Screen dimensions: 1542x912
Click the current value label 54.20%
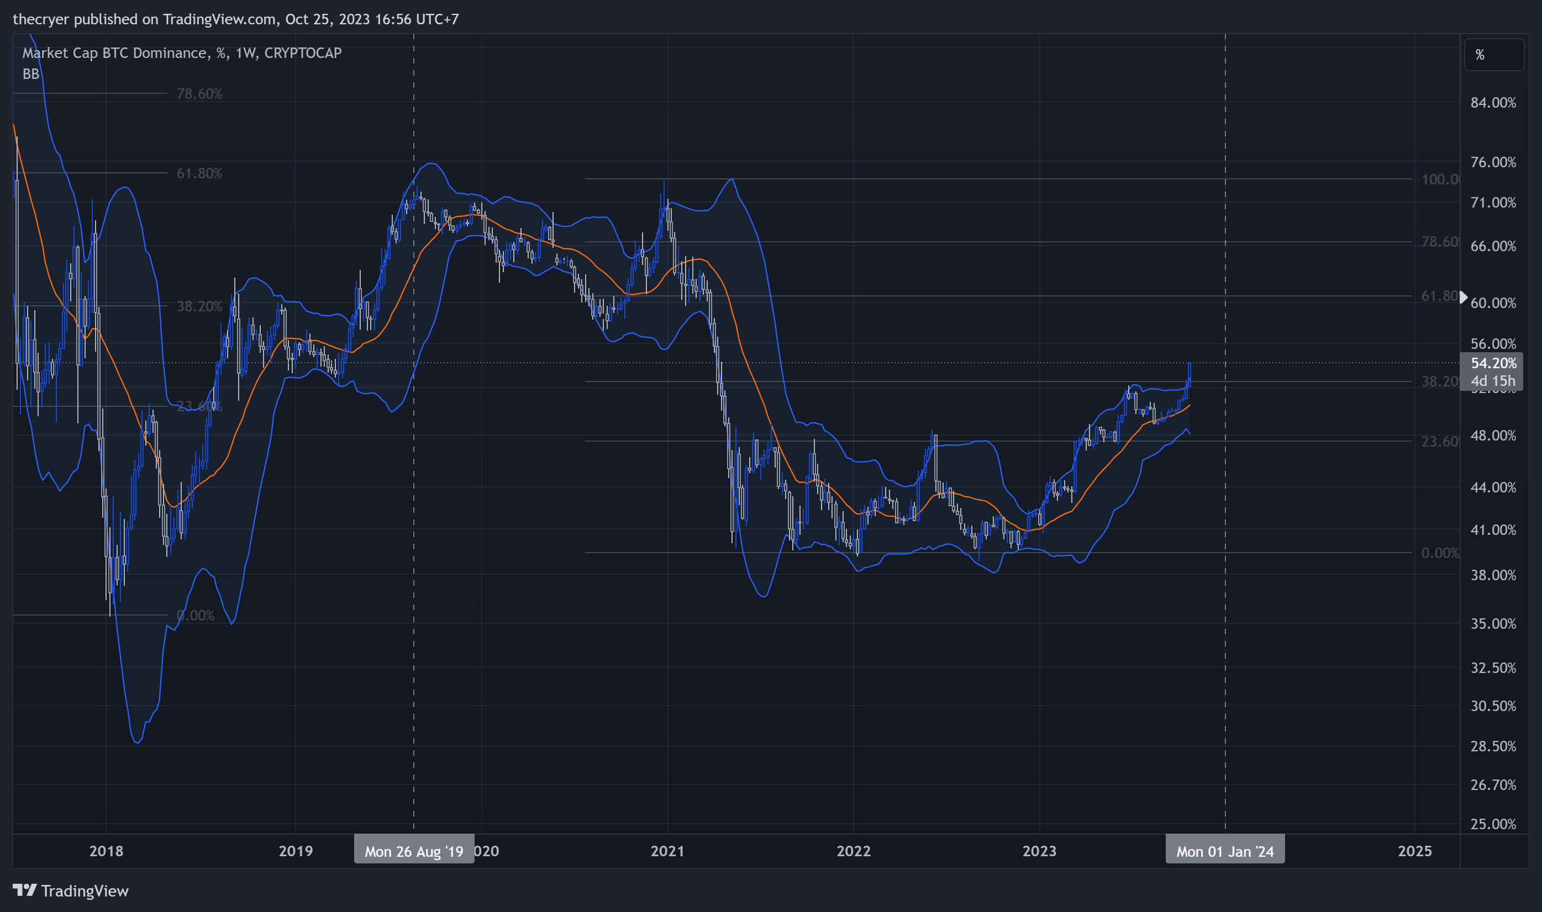1493,363
